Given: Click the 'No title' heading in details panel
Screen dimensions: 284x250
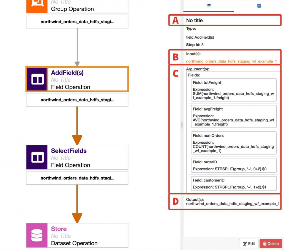Looking at the screenshot, I should coord(194,20).
